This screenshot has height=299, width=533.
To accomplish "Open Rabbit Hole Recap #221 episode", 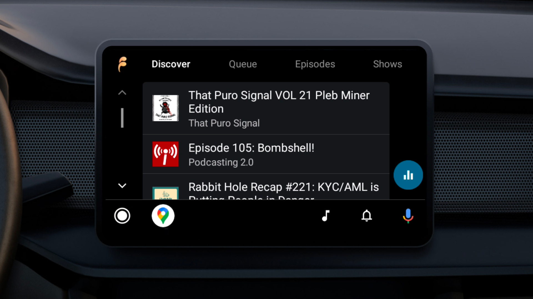I will [266, 187].
